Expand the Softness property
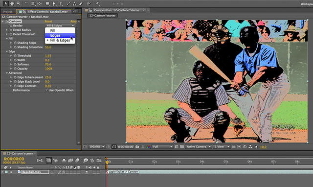 tap(11, 64)
